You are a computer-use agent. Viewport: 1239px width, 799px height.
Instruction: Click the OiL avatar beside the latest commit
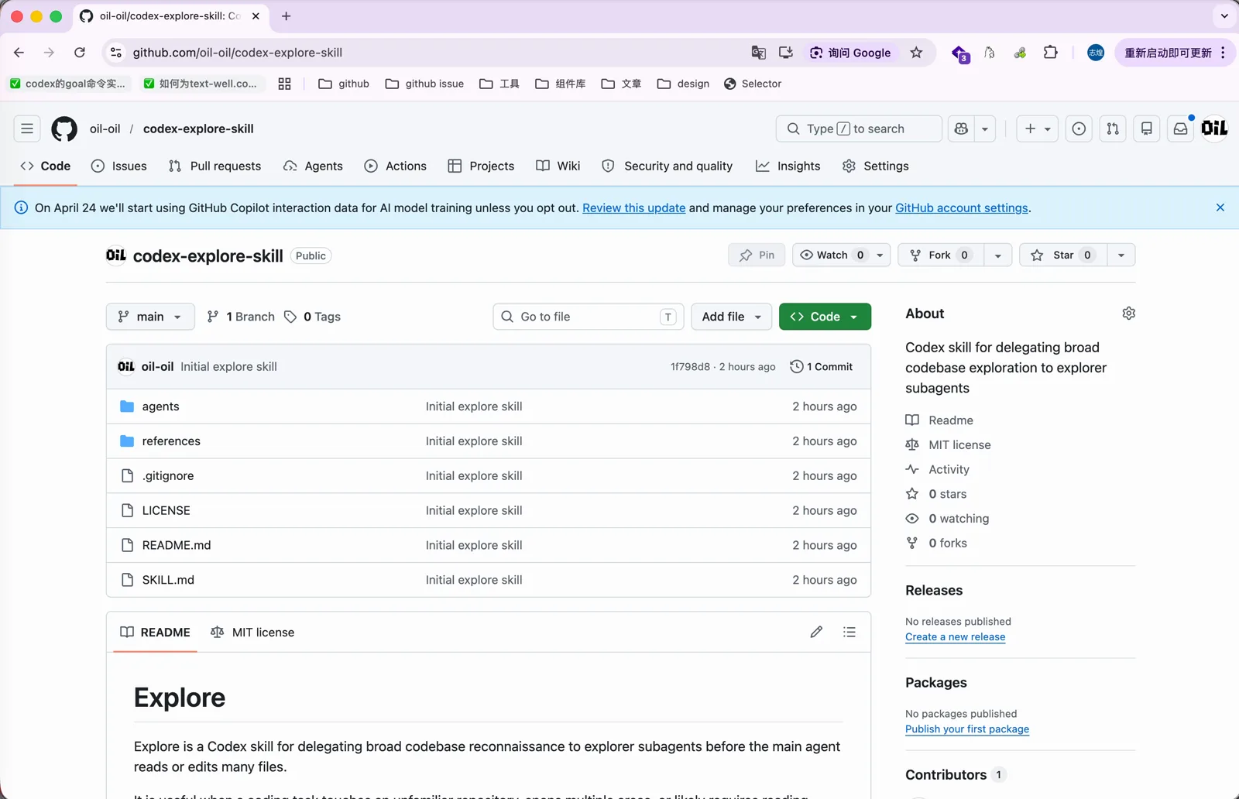point(126,367)
